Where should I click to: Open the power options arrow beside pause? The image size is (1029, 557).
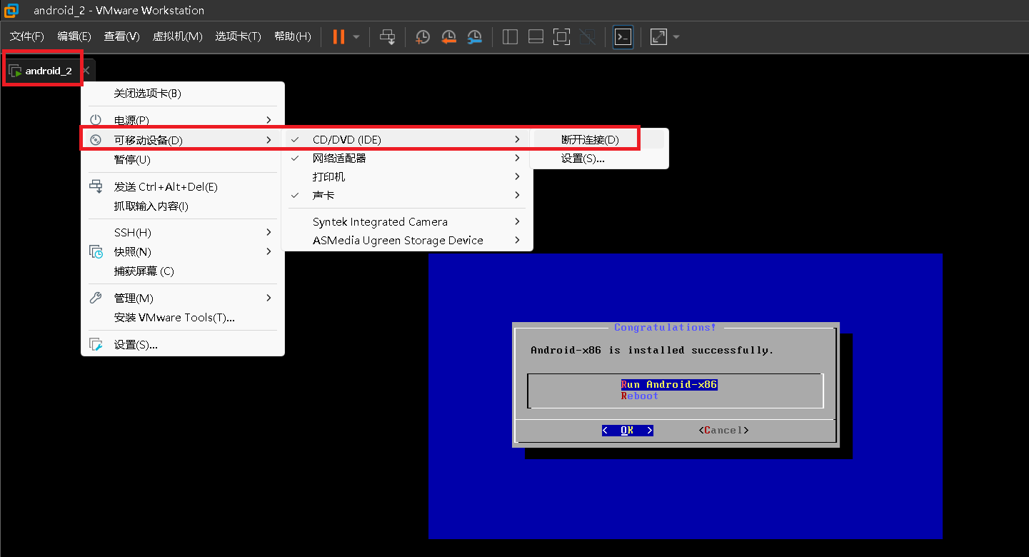(356, 36)
